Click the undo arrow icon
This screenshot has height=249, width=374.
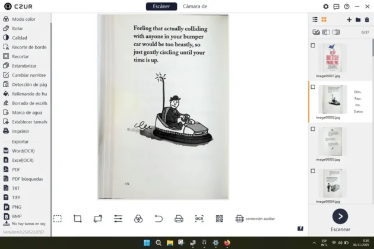(159, 219)
